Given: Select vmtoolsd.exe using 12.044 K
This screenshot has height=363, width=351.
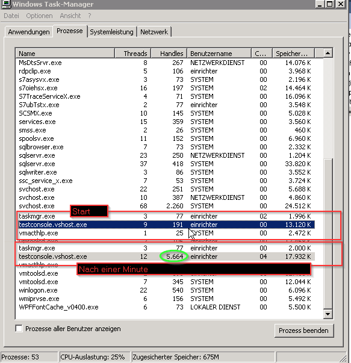Looking at the screenshot, I should pyautogui.click(x=165, y=282).
